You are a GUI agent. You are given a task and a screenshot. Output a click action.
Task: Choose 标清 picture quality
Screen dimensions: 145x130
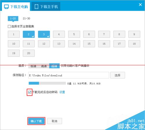pyautogui.click(x=33, y=66)
